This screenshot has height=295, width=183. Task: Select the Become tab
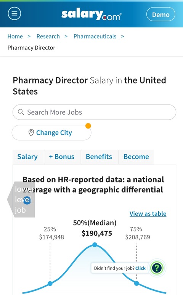[x=136, y=157]
